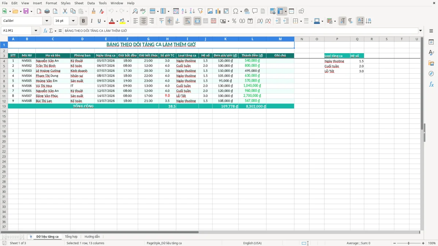Click the Increase Indent icon
This screenshot has height=246, width=438.
278,21
